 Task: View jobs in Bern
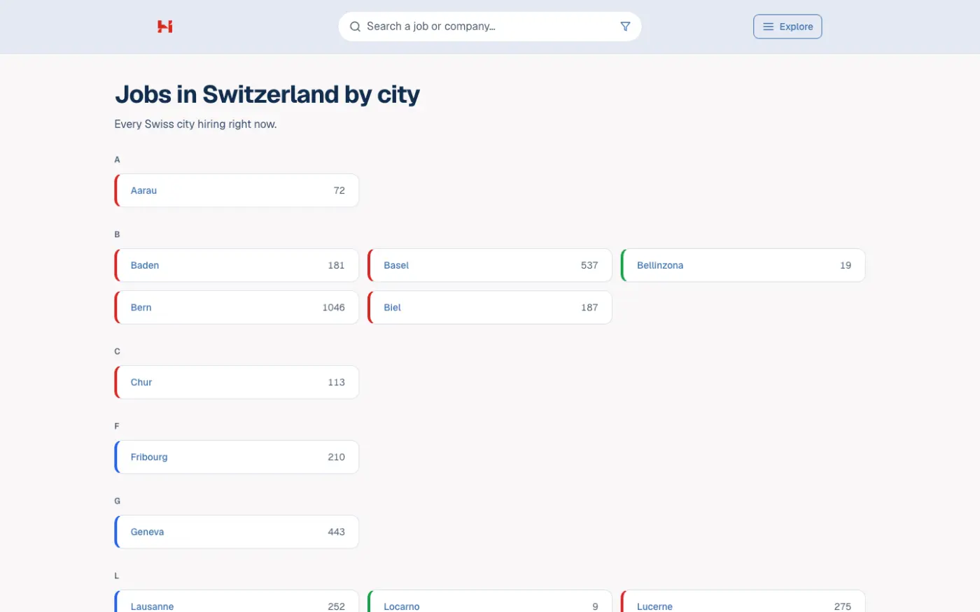[237, 307]
